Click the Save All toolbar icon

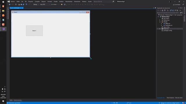pos(23,5)
